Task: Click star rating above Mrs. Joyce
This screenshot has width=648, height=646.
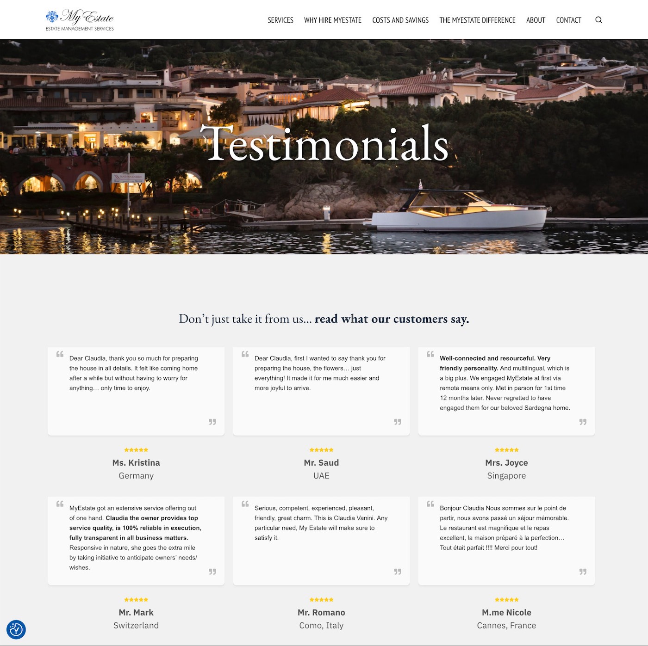Action: tap(506, 450)
